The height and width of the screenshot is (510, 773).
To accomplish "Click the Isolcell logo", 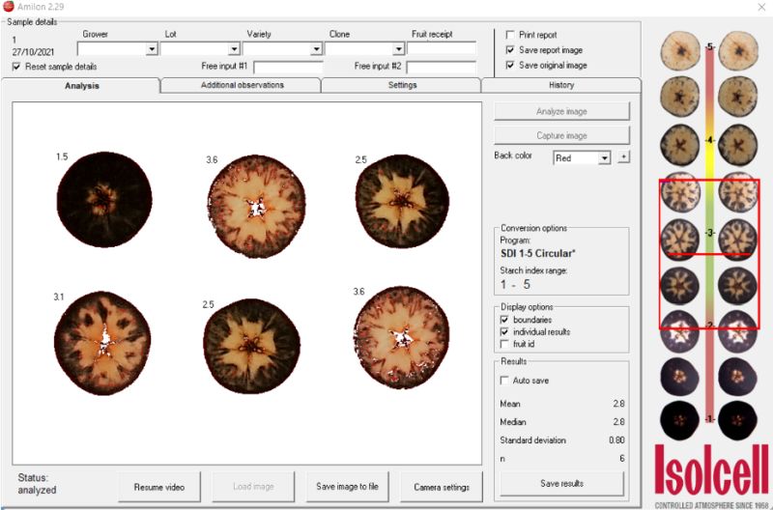I will click(x=711, y=476).
